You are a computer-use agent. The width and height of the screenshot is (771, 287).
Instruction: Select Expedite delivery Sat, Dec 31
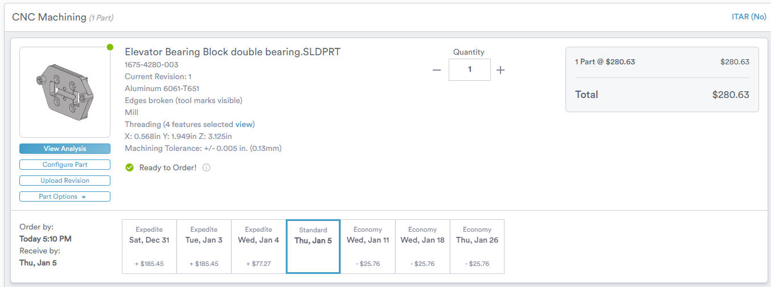[149, 247]
